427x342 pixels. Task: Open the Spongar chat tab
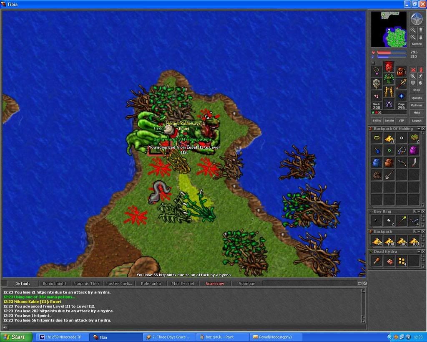point(247,284)
